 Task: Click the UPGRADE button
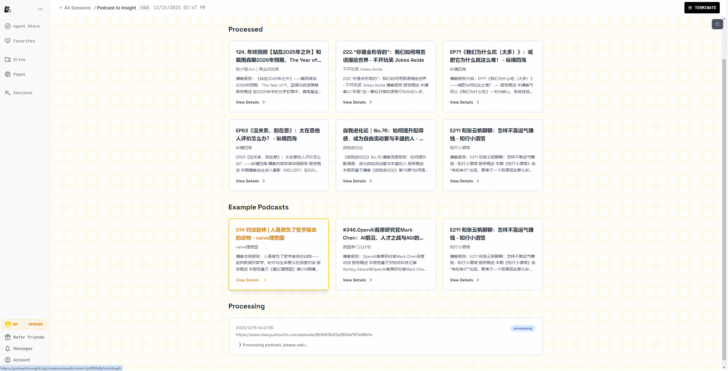pos(36,324)
